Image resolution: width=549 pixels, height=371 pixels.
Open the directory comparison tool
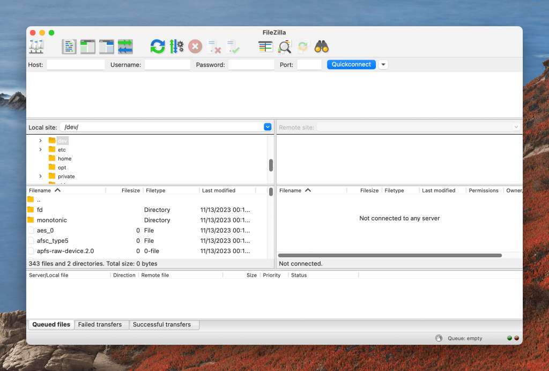tap(284, 47)
